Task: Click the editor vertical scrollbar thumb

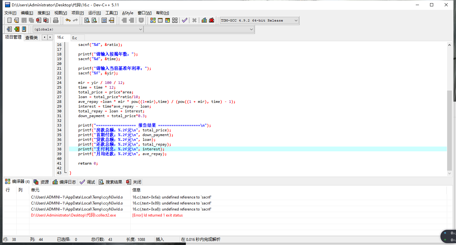Action: pos(450,130)
